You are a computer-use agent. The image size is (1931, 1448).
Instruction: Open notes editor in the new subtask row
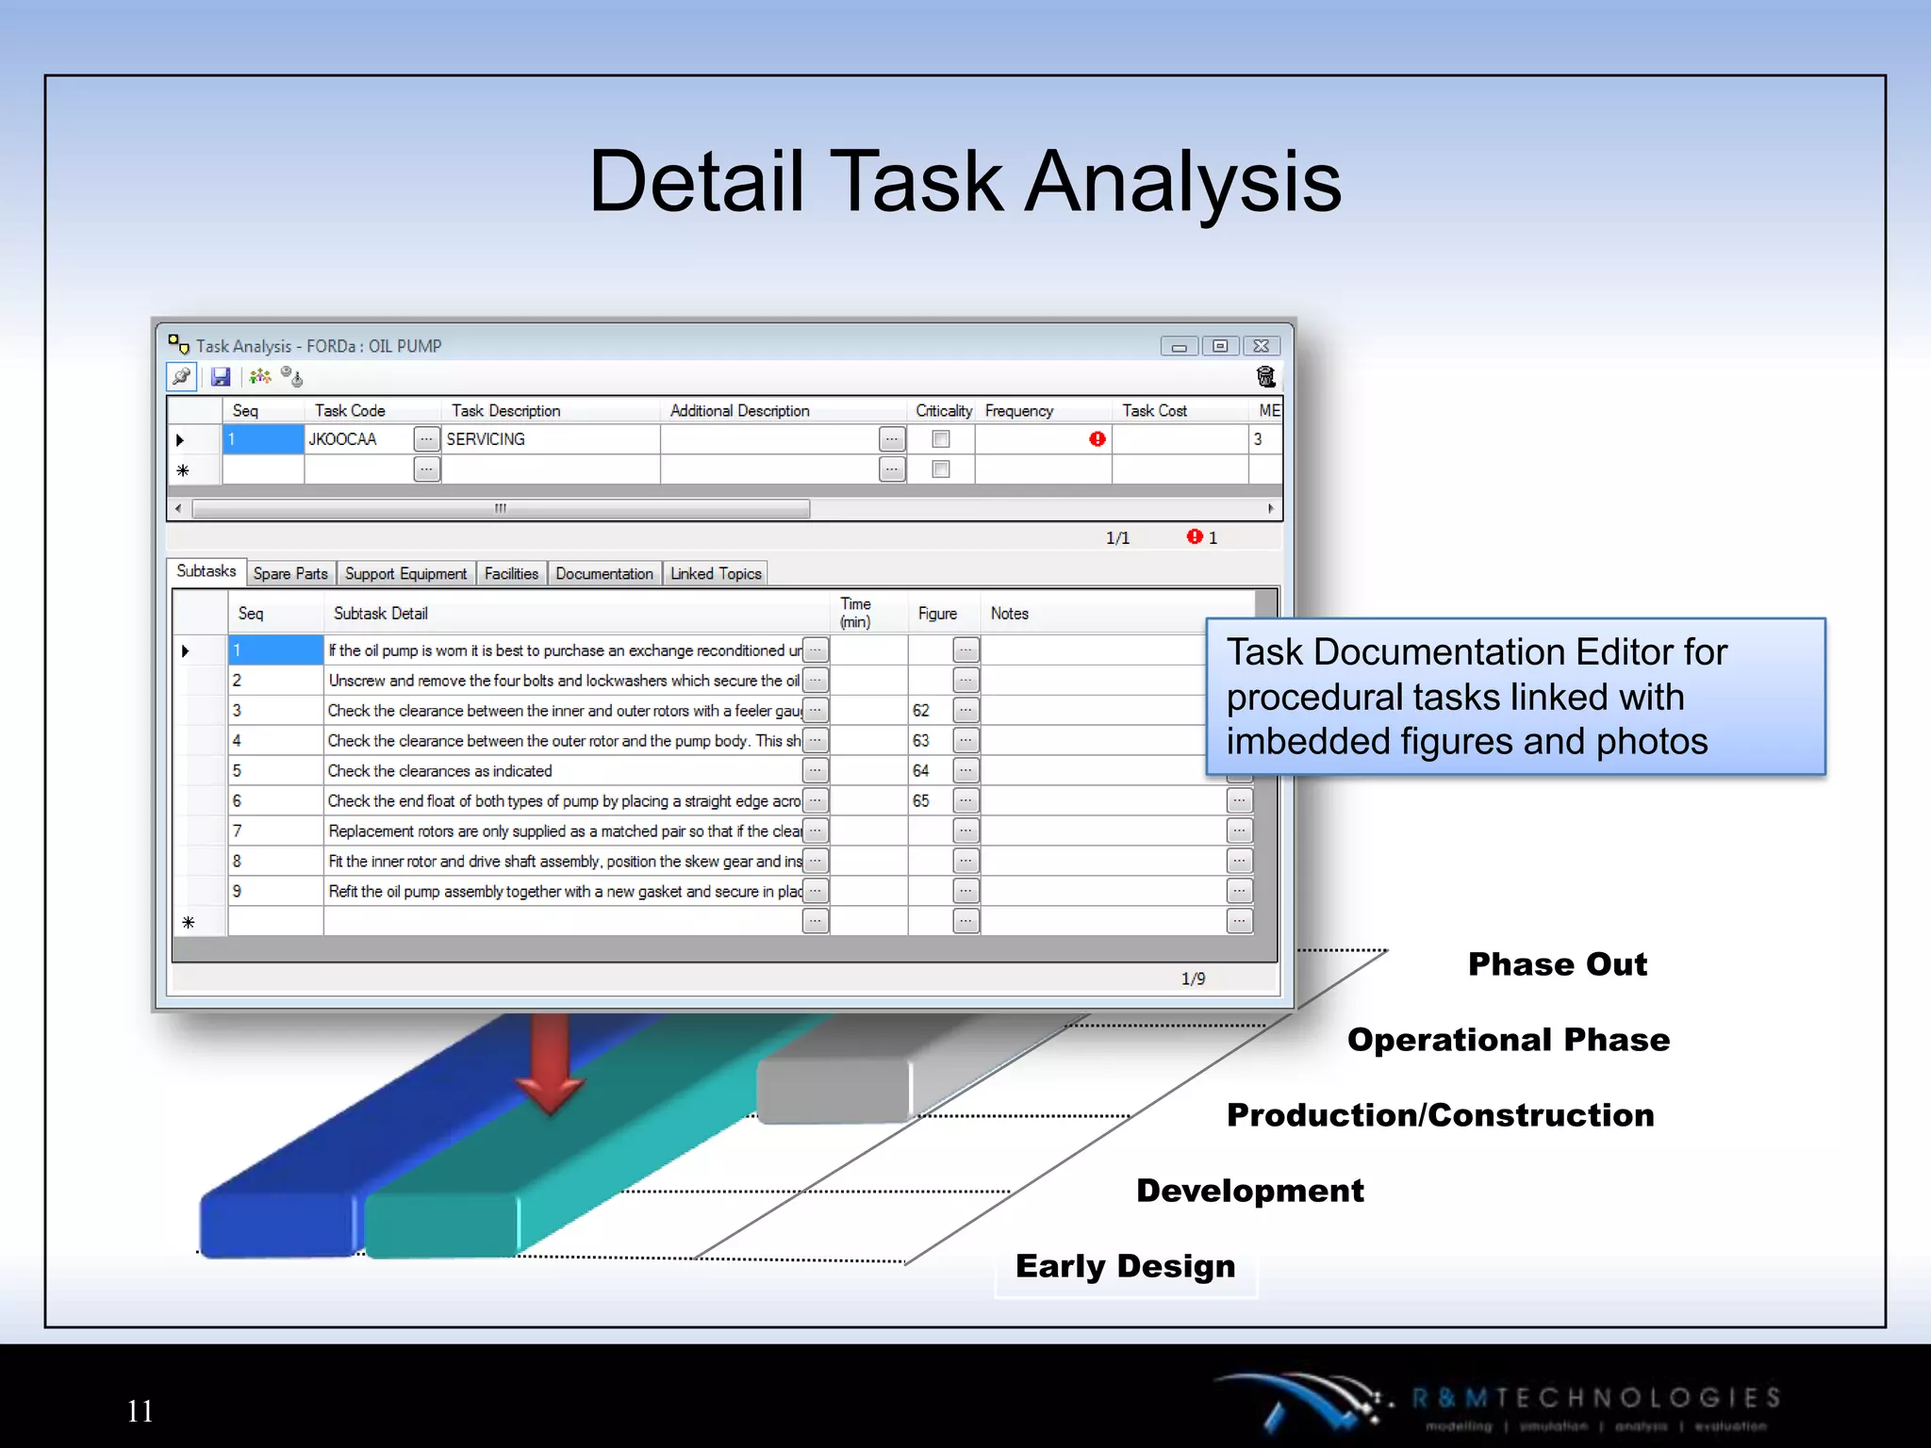[x=1240, y=922]
